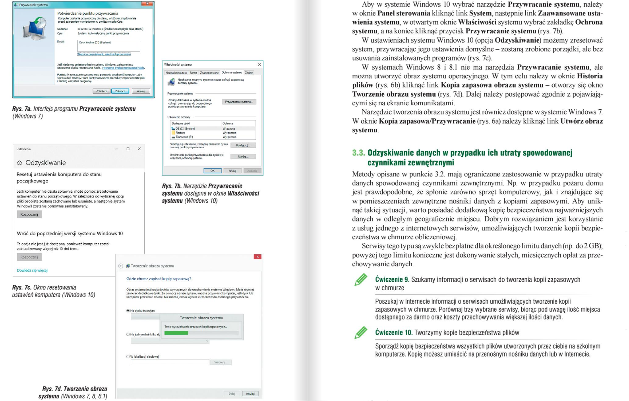Viewport: 629px width, 401px height.
Task: Click the Tworzenie obrazu systemu title icon
Action: [x=128, y=266]
